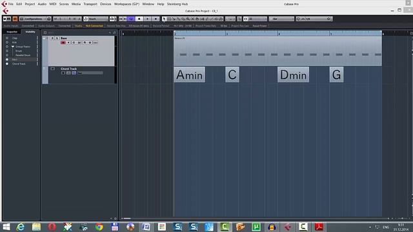Image resolution: width=413 pixels, height=232 pixels.
Task: Switch to the Inspector tab
Action: click(12, 32)
